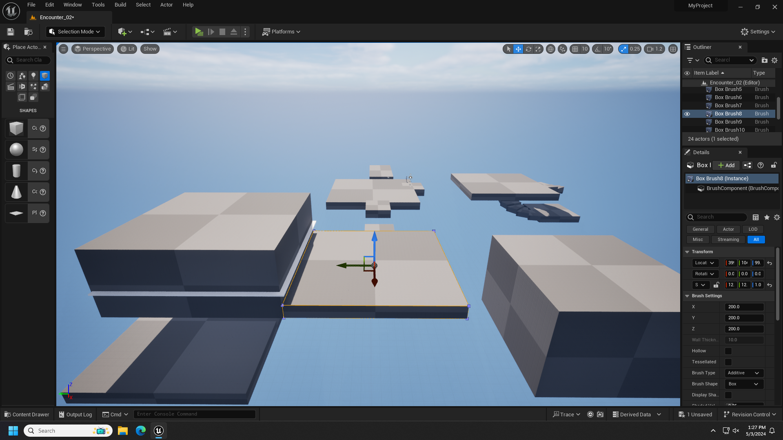Activate the scale gizmo tool
Image resolution: width=783 pixels, height=440 pixels.
pyautogui.click(x=538, y=49)
